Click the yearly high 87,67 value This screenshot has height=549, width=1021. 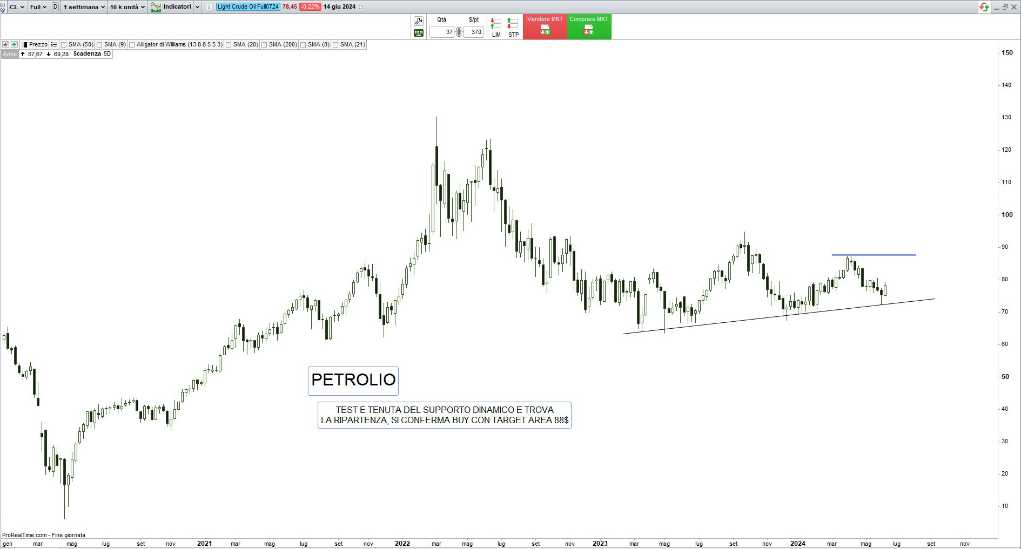[35, 54]
